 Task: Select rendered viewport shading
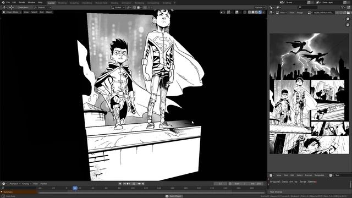point(260,12)
